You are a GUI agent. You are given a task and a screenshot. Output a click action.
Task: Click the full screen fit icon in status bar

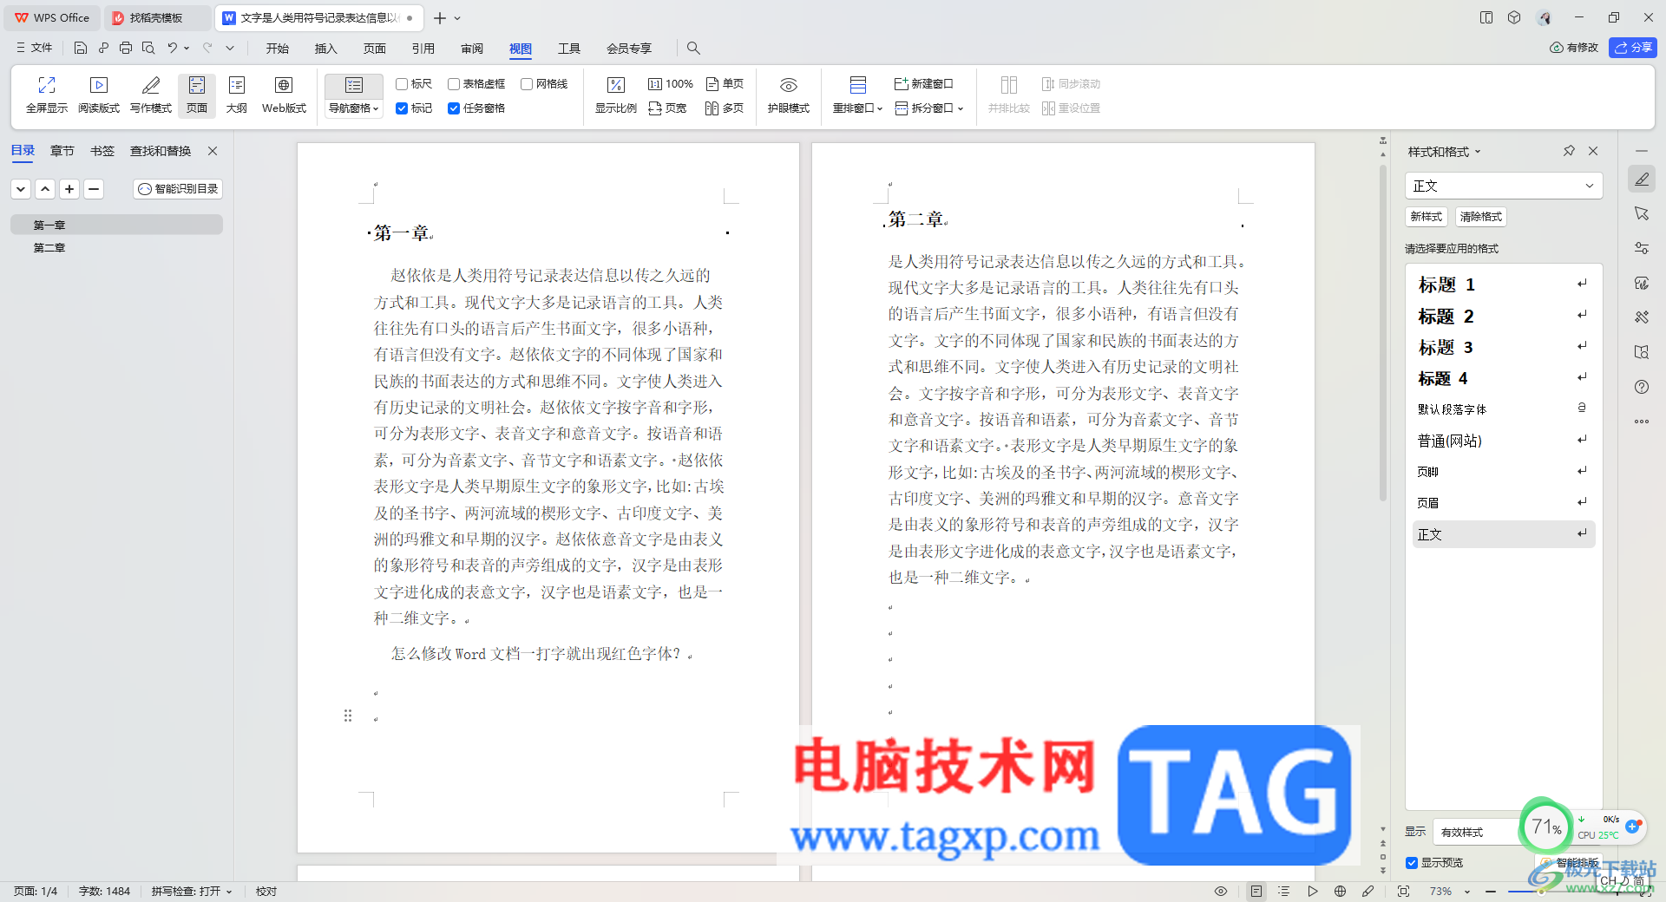point(1403,892)
